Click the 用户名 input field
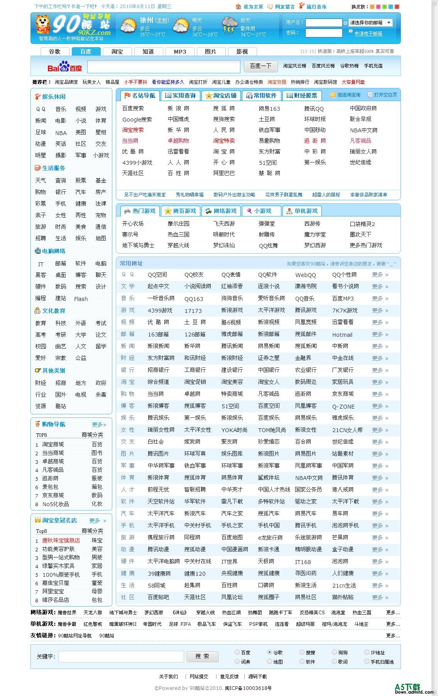438x696 pixels. click(x=324, y=23)
